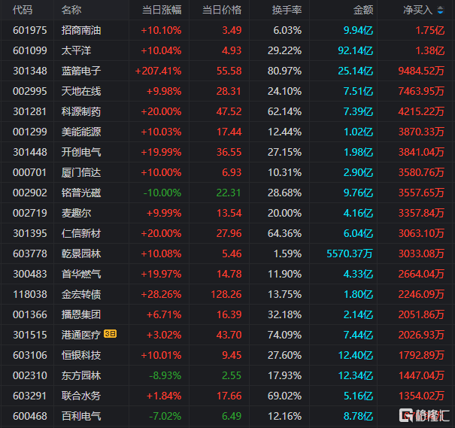The width and height of the screenshot is (455, 428).
Task: Open 恒银科技 stock name
Action: click(81, 355)
